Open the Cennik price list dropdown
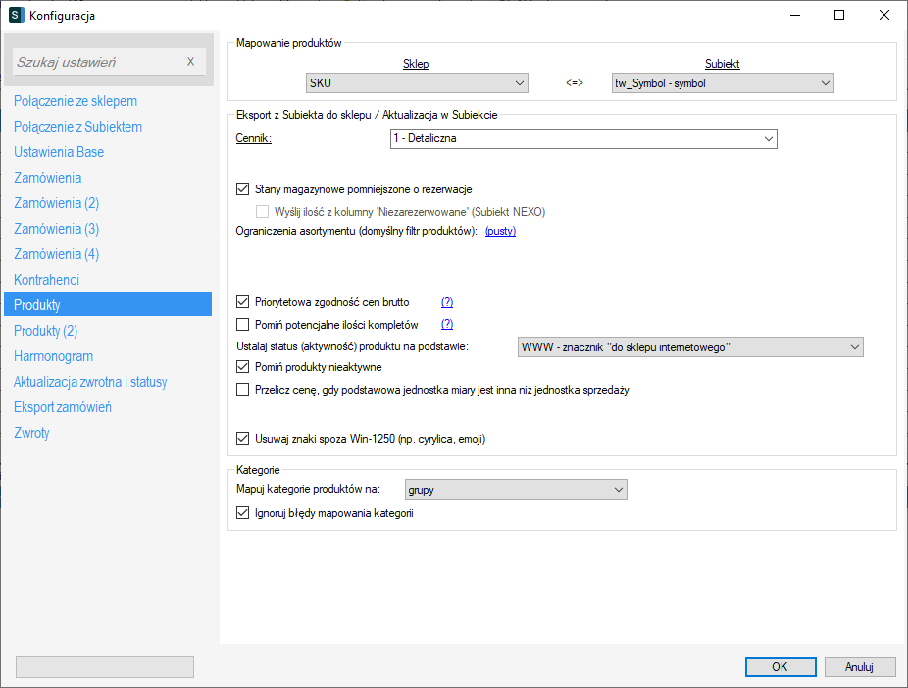The width and height of the screenshot is (908, 688). [583, 139]
